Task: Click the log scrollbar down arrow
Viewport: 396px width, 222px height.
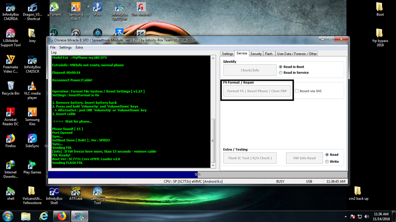Action: click(x=213, y=166)
